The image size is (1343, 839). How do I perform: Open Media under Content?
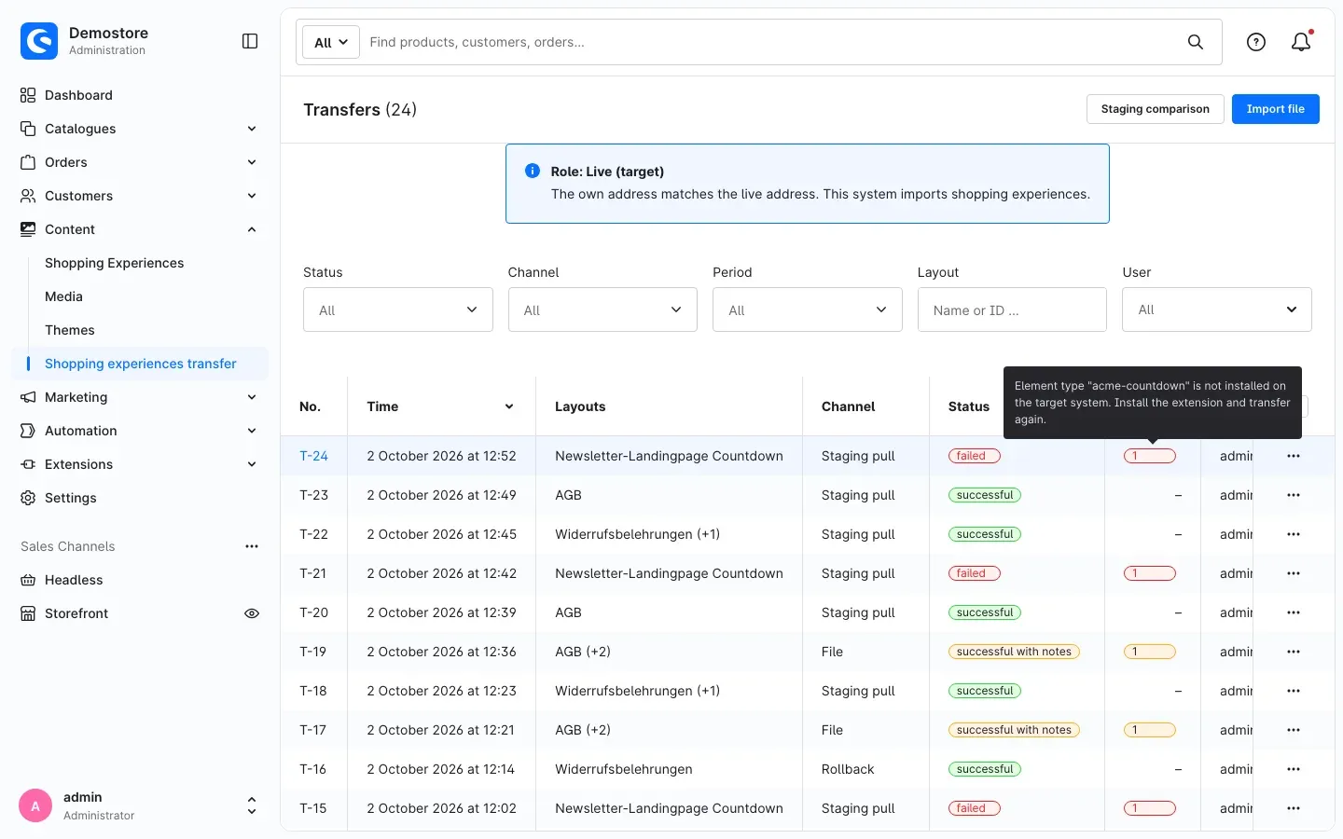63,296
